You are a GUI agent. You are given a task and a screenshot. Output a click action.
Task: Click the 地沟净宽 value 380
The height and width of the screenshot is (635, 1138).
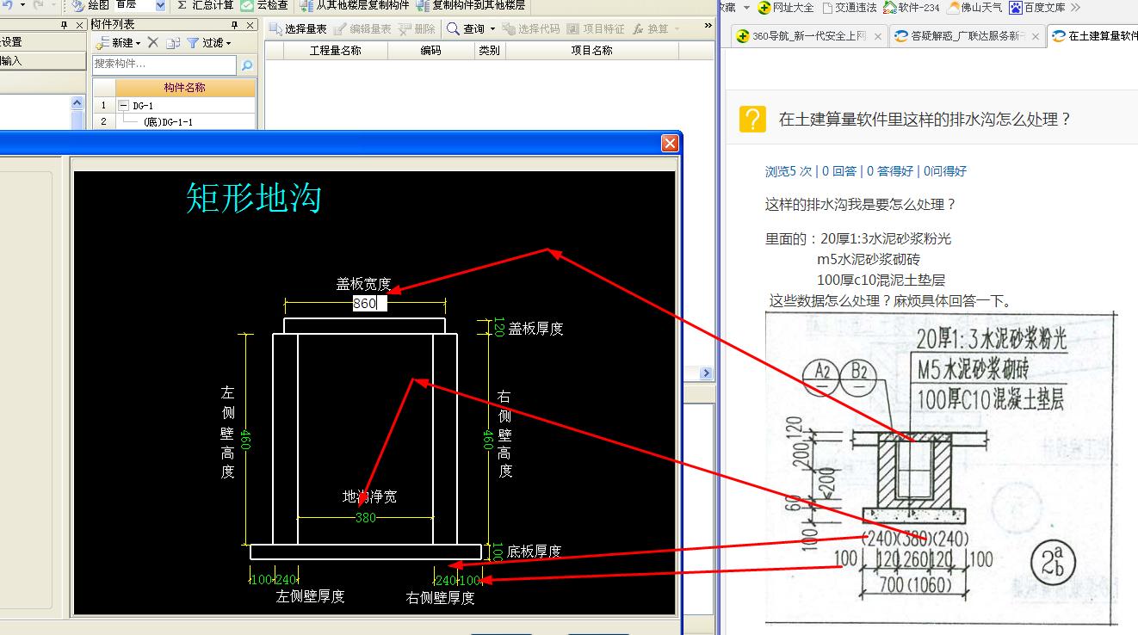(366, 517)
